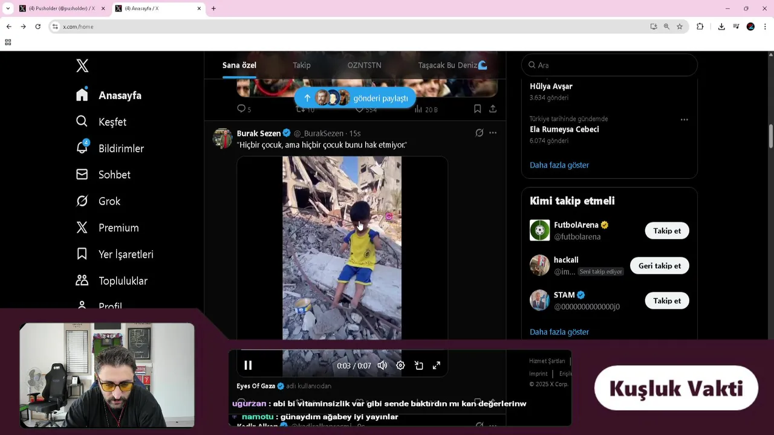Open Keşfet search page
Image resolution: width=774 pixels, height=435 pixels.
pos(101,122)
